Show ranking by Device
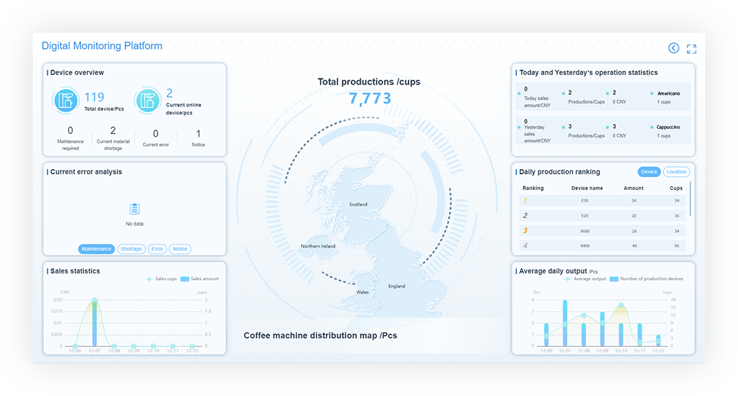 (649, 172)
